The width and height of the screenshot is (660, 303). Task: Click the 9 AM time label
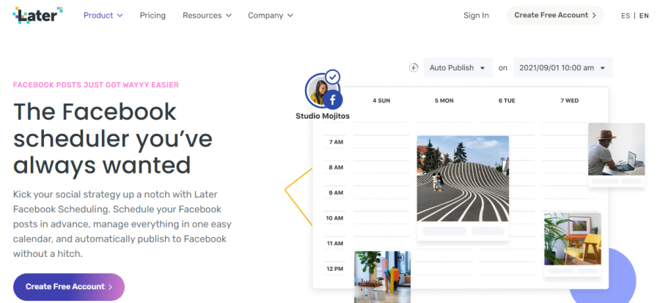point(336,192)
